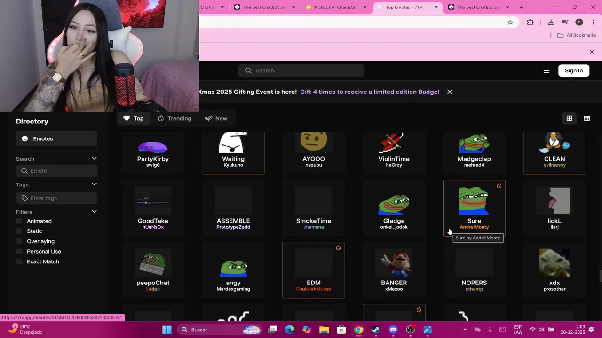
Task: Click the Sign In button
Action: click(574, 70)
